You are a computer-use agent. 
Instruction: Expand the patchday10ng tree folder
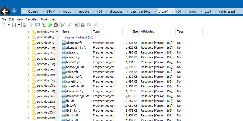[28, 48]
